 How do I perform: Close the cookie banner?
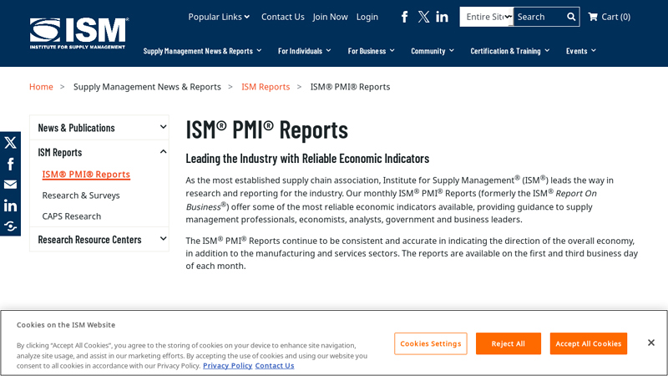tap(651, 343)
